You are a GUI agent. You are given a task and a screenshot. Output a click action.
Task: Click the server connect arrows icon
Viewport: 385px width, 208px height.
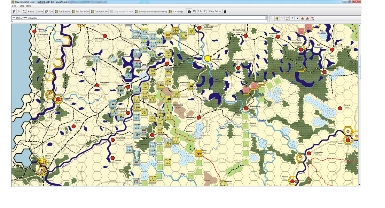point(24,11)
